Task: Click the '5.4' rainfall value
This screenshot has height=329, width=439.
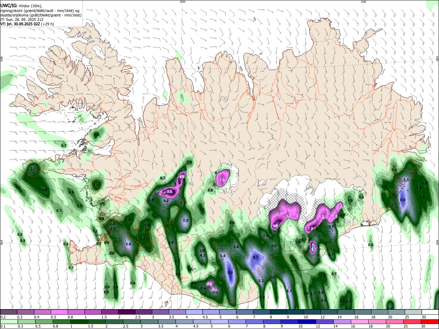Action: (222, 256)
